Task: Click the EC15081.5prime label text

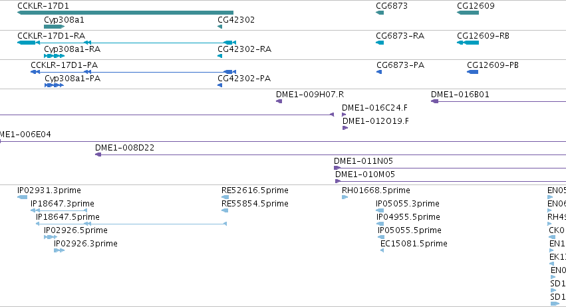Action: coord(414,243)
